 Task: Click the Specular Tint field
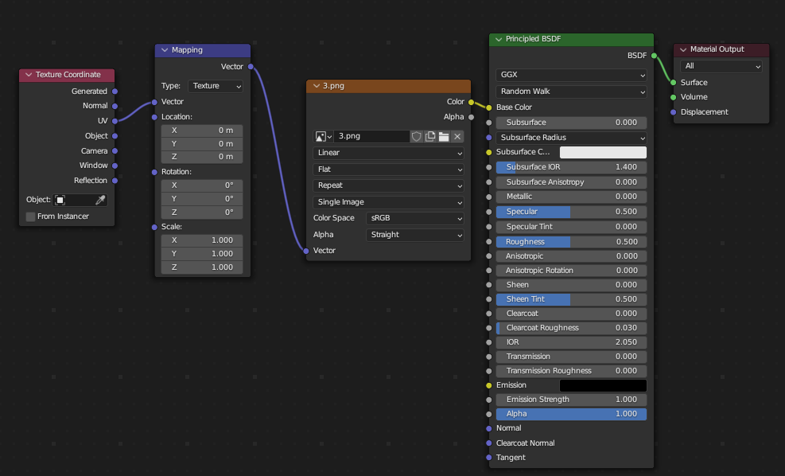click(x=571, y=227)
